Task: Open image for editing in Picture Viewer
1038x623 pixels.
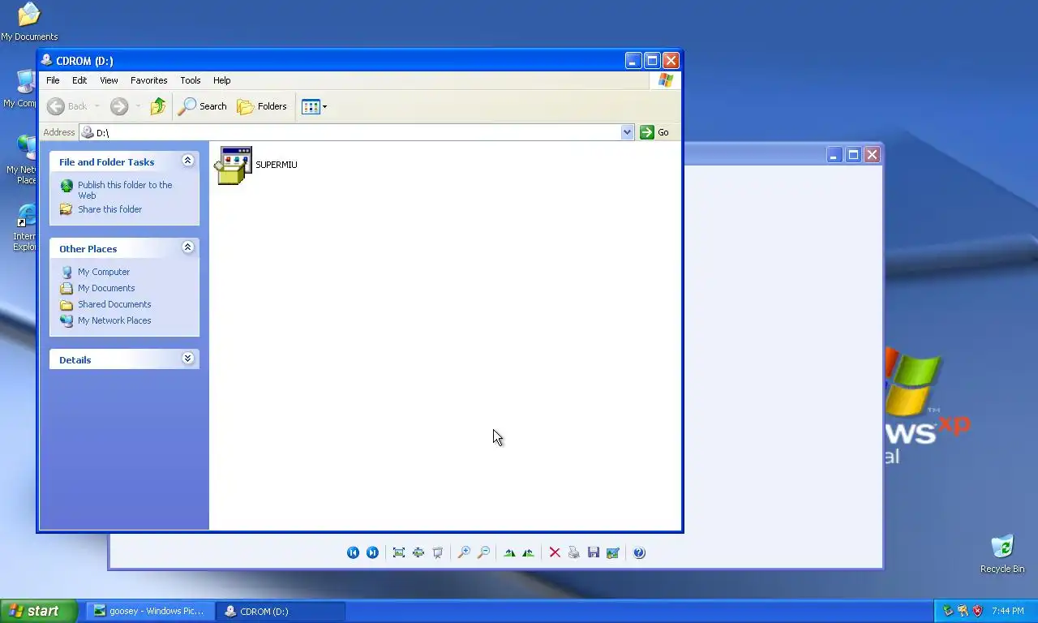Action: (x=613, y=552)
